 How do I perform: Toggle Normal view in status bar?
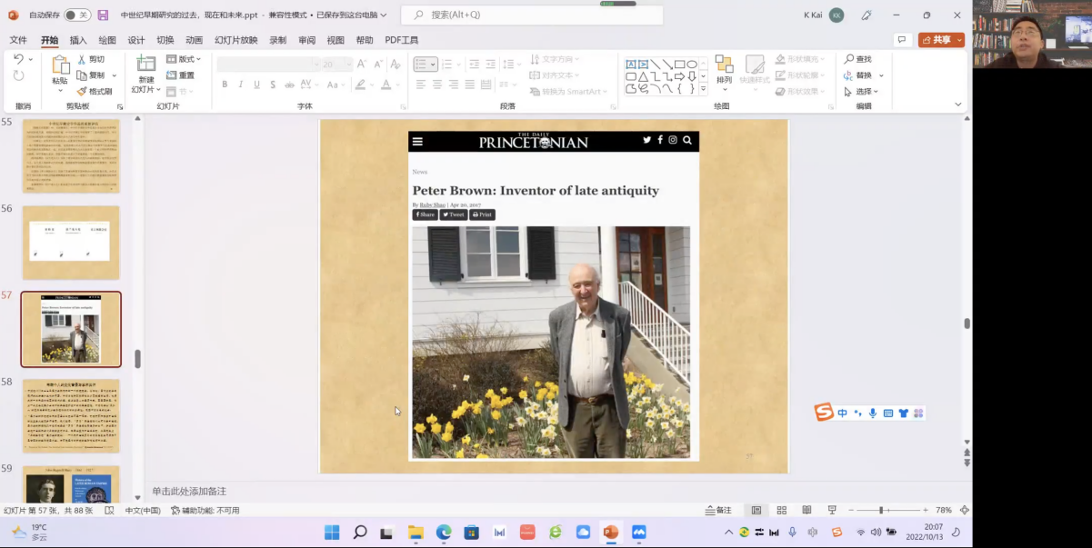pyautogui.click(x=756, y=511)
